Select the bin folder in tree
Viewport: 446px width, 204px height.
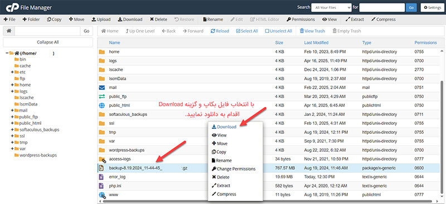pyautogui.click(x=22, y=59)
